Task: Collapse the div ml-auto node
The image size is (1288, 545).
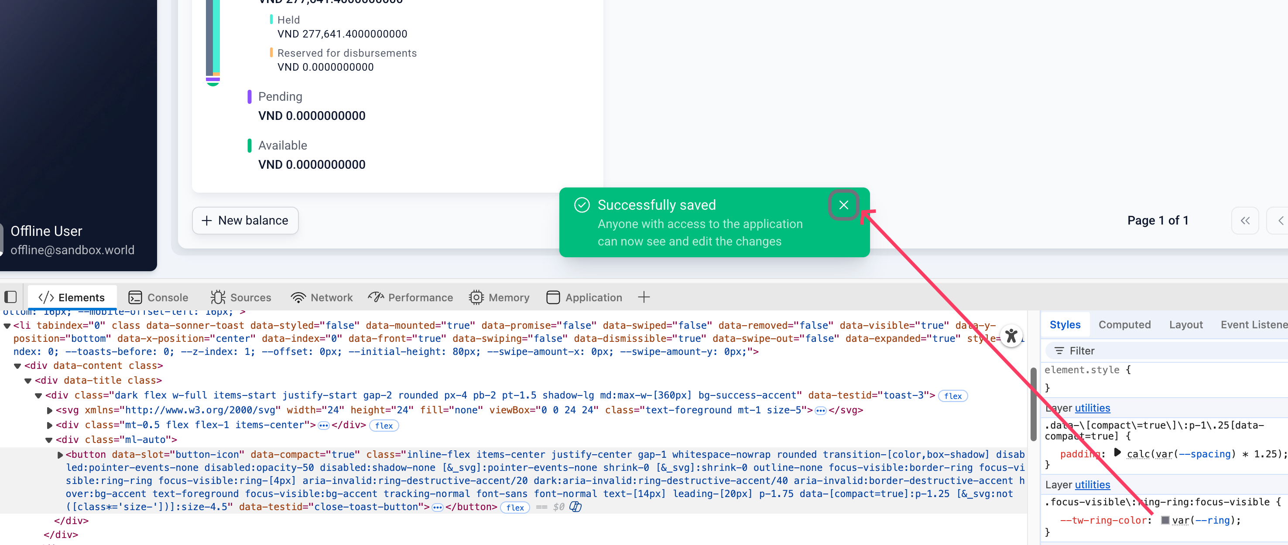Action: point(49,440)
